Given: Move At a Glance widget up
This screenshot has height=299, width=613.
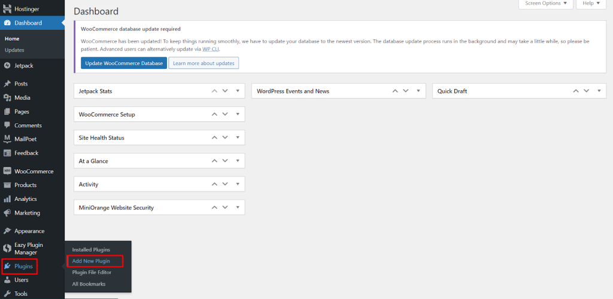Looking at the screenshot, I should [214, 161].
